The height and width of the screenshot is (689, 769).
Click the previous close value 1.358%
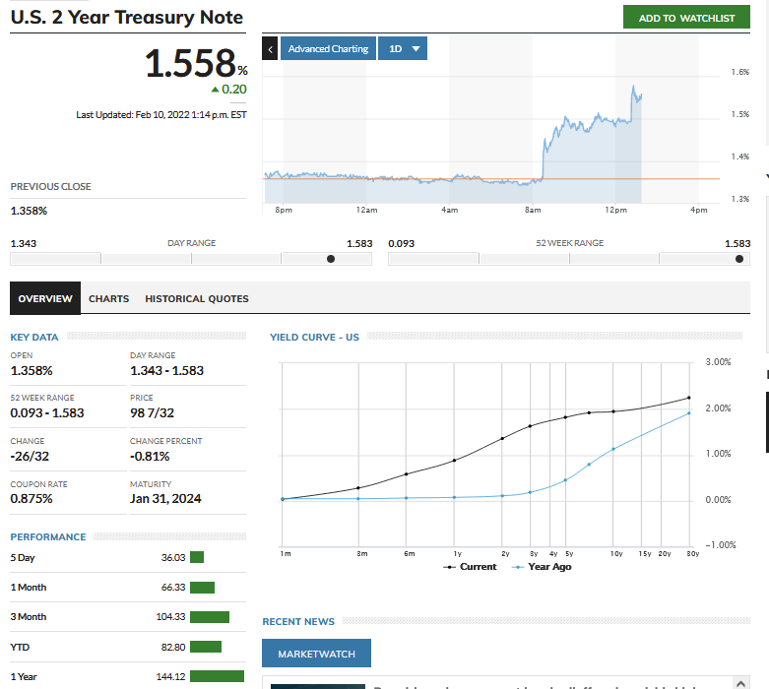tap(29, 211)
